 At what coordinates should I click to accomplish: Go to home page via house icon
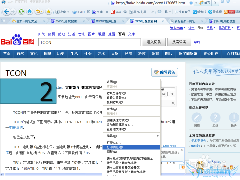tap(30, 11)
